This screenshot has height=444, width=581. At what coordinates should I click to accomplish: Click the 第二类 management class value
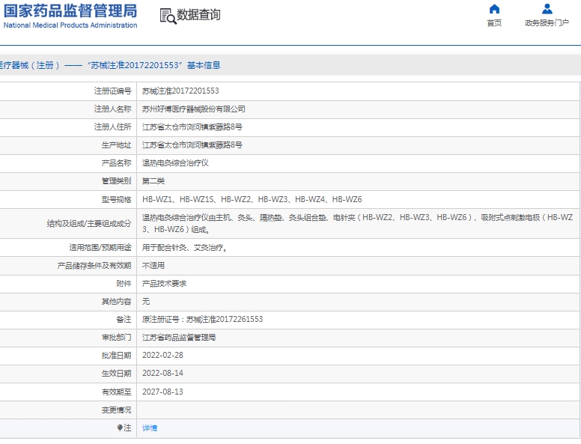153,181
